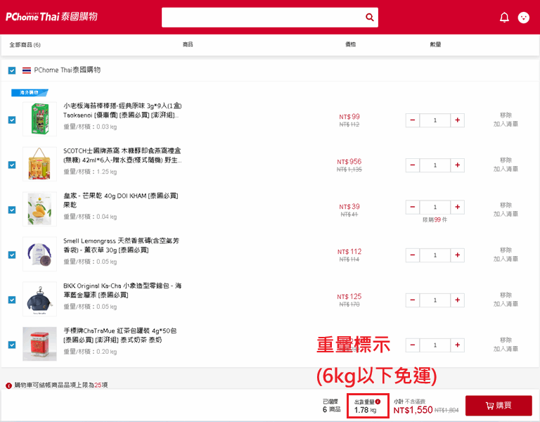Toggle the select-all PChome Thai store checkbox

pyautogui.click(x=12, y=70)
